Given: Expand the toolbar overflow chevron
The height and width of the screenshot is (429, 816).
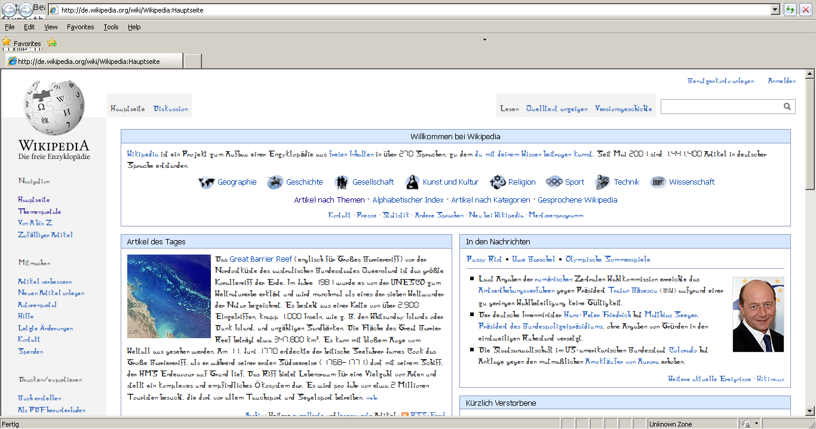Looking at the screenshot, I should pos(484,40).
